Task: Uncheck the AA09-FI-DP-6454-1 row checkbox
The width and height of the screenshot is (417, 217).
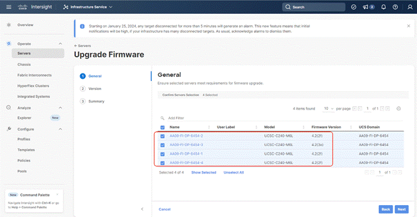Action: click(x=162, y=154)
